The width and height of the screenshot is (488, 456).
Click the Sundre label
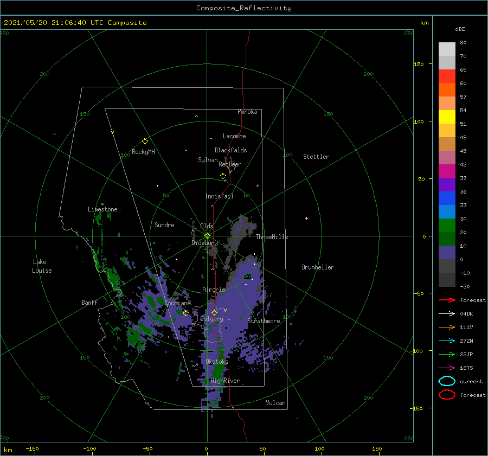point(164,224)
